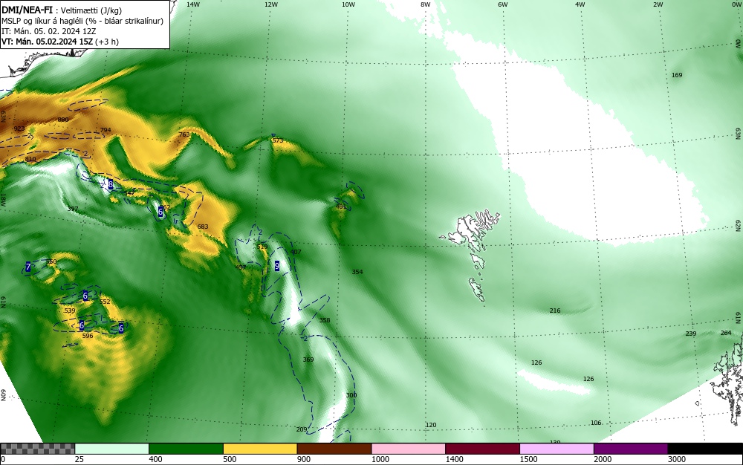Pick the purple 2000–3000 legend swatch
The height and width of the screenshot is (465, 743).
[x=631, y=449]
